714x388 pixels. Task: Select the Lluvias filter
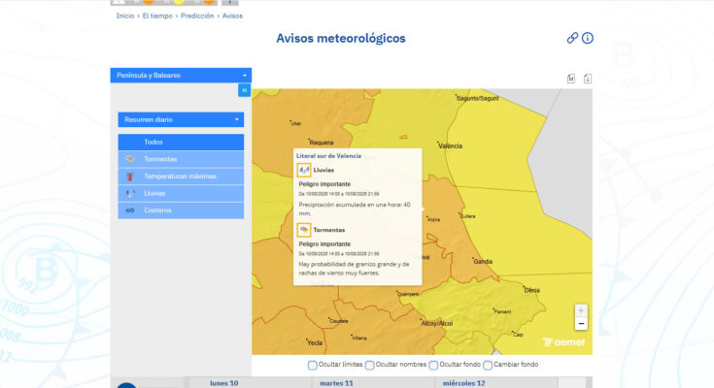coord(181,193)
